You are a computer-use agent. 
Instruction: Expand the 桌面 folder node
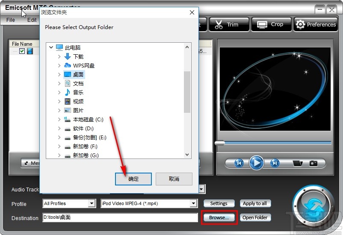pos(59,74)
